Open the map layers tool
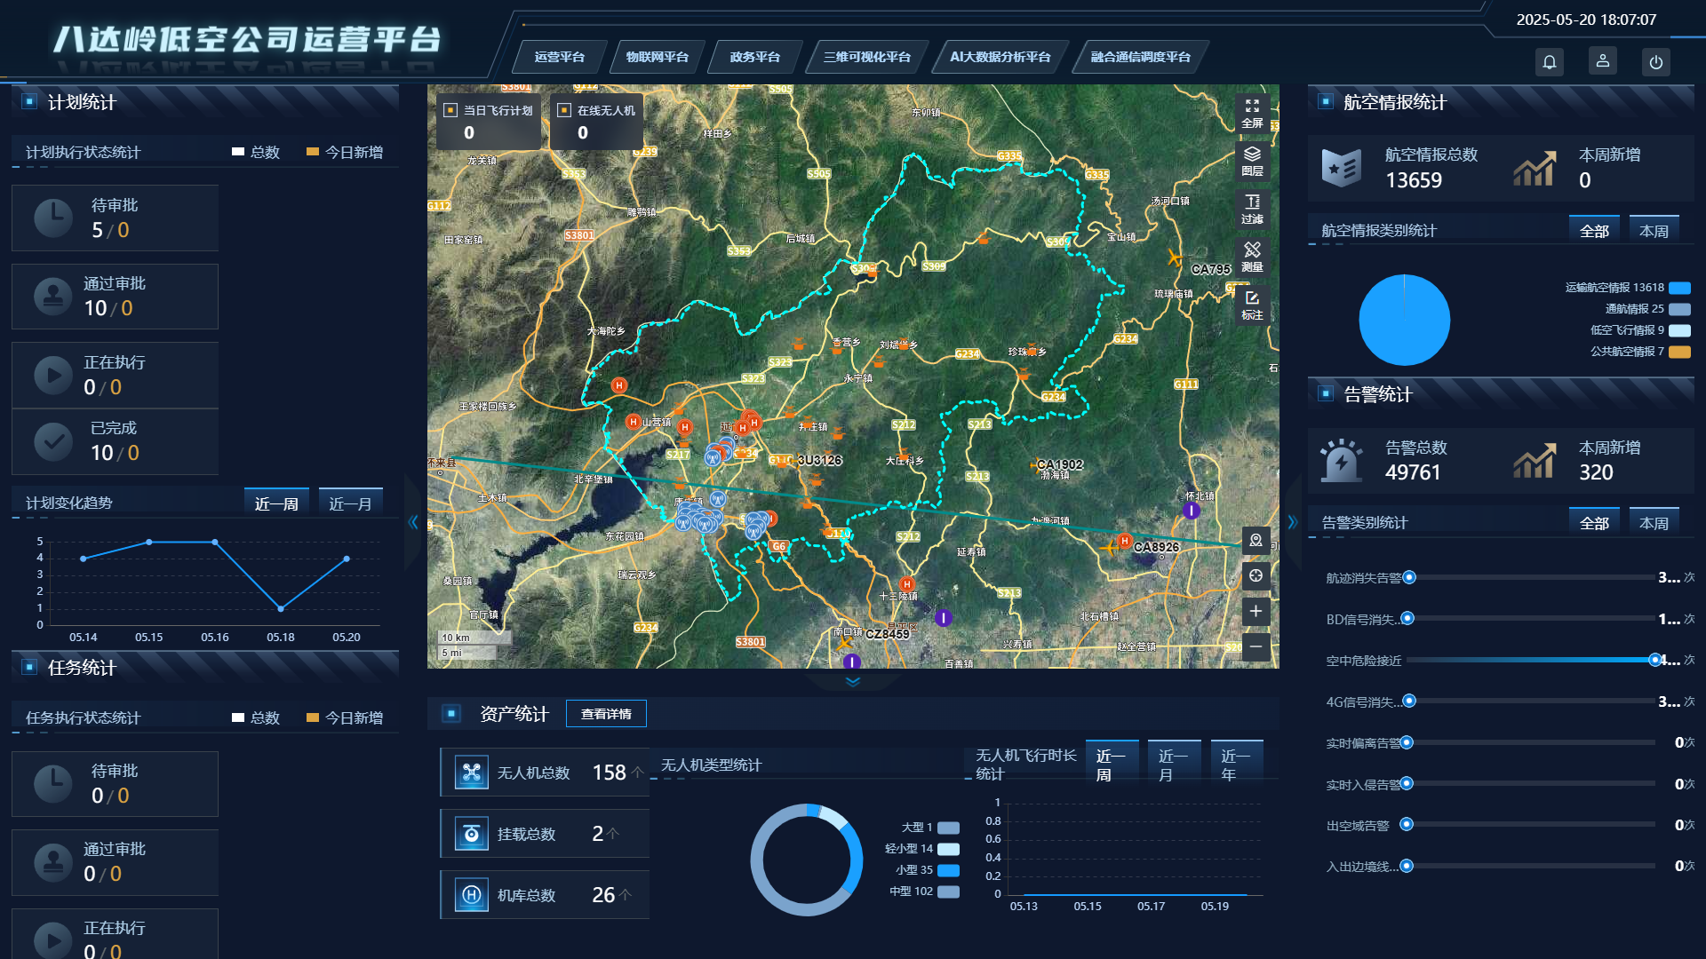Screen dimensions: 1706x959 [1252, 161]
